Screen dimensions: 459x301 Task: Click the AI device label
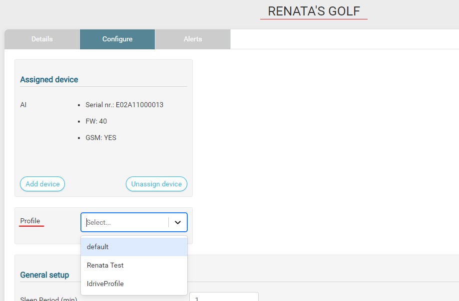[x=23, y=105]
